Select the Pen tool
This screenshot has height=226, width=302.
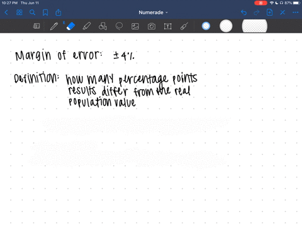[x=54, y=26]
